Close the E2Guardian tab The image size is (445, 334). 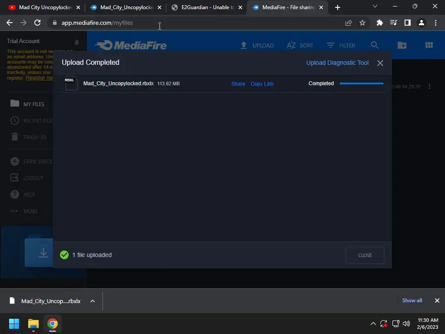click(240, 8)
